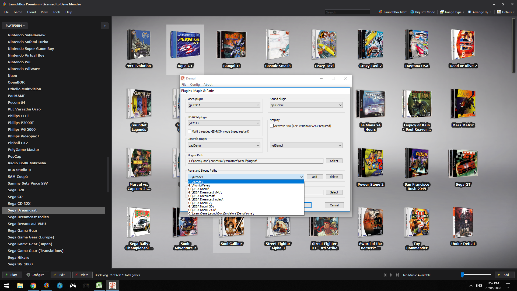Click the Search input field
517x291 pixels.
tap(347, 12)
